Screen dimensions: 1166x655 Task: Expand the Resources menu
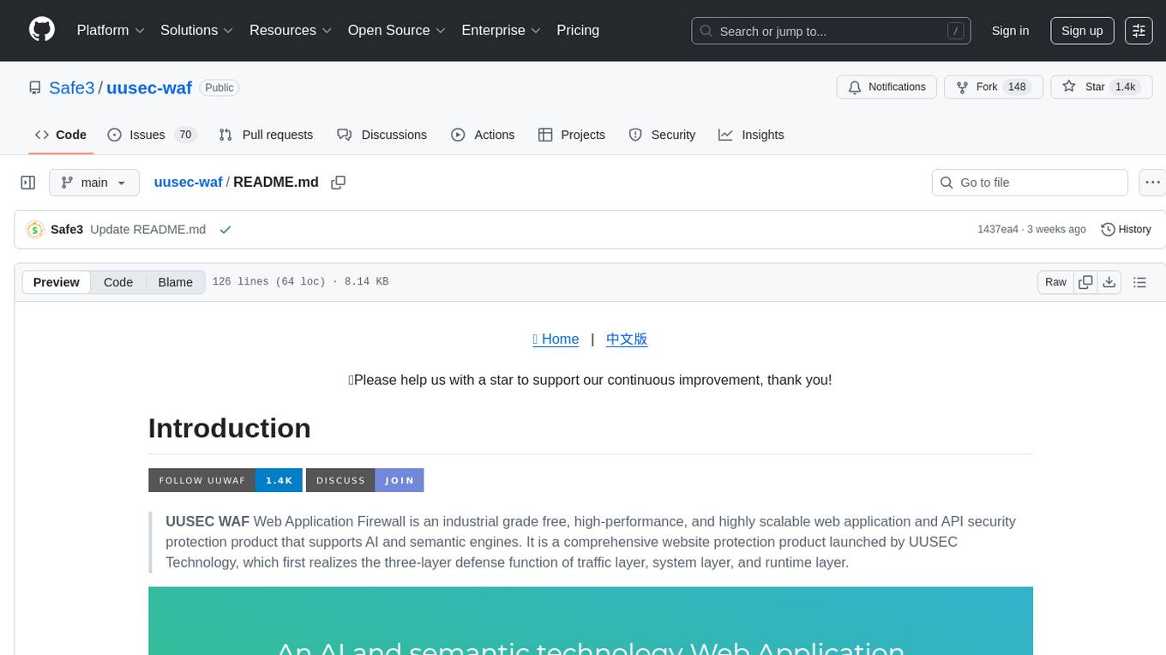pos(291,30)
